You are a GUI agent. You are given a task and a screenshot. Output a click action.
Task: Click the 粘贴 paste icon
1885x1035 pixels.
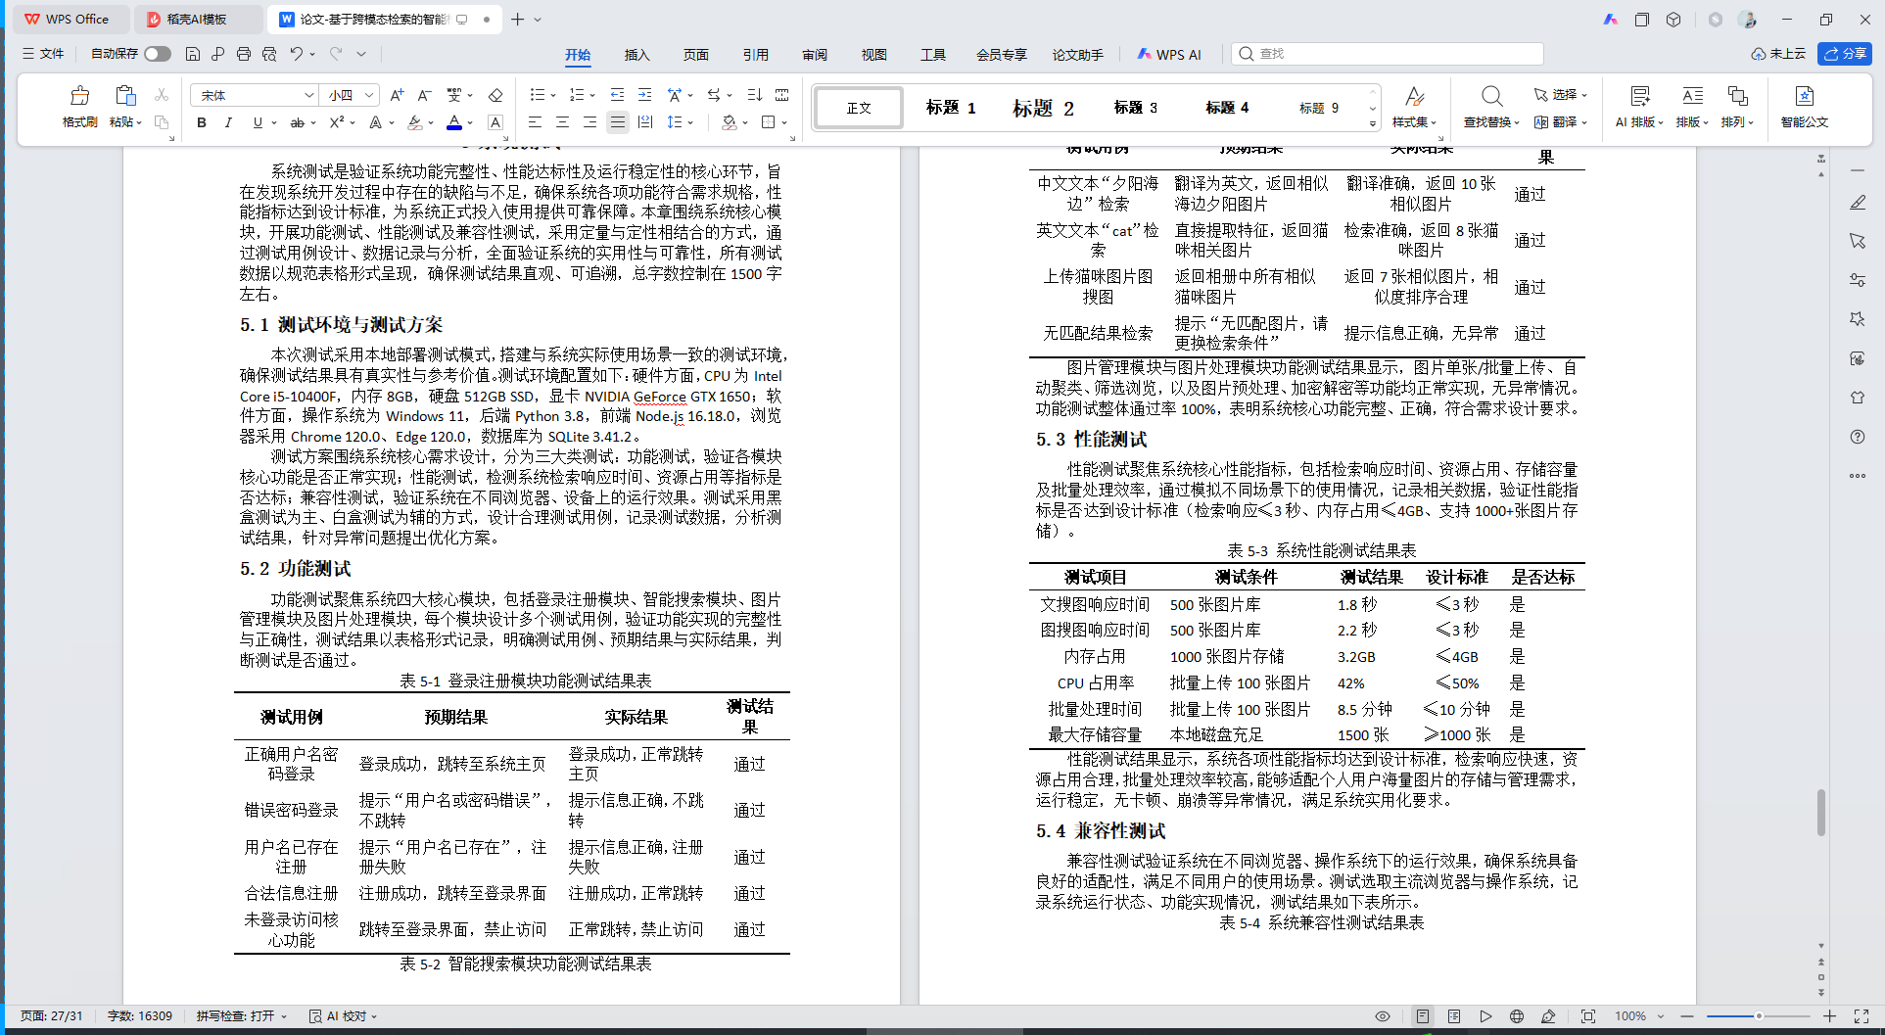tap(124, 96)
